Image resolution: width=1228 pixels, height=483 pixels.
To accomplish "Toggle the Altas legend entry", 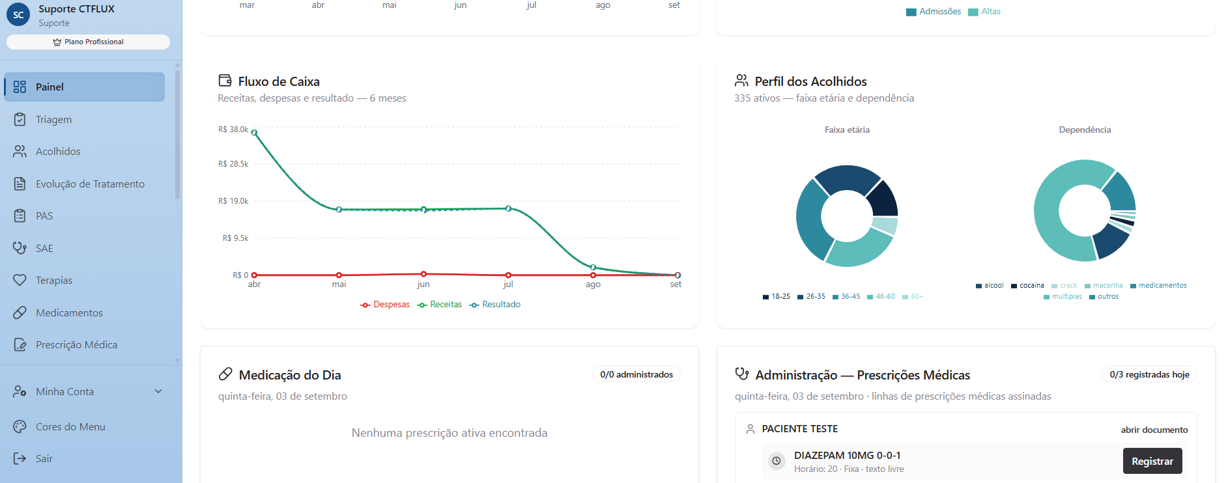I will [984, 12].
